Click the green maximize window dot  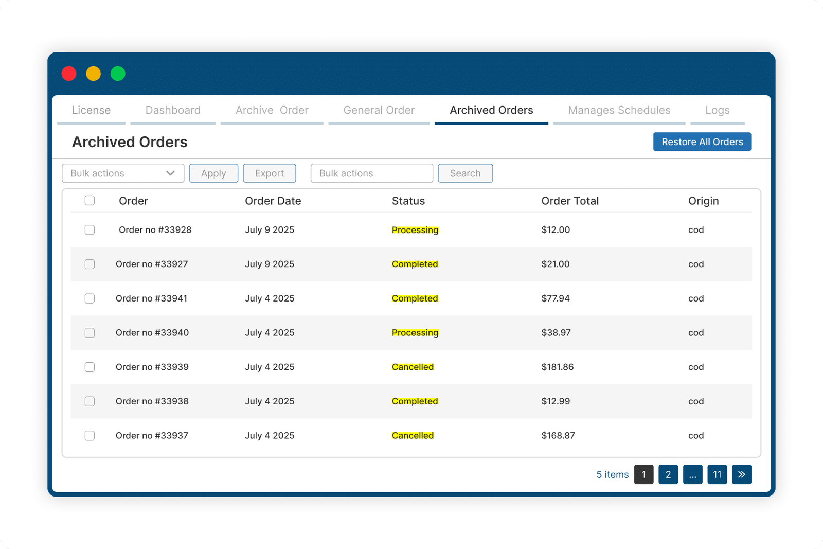click(118, 74)
